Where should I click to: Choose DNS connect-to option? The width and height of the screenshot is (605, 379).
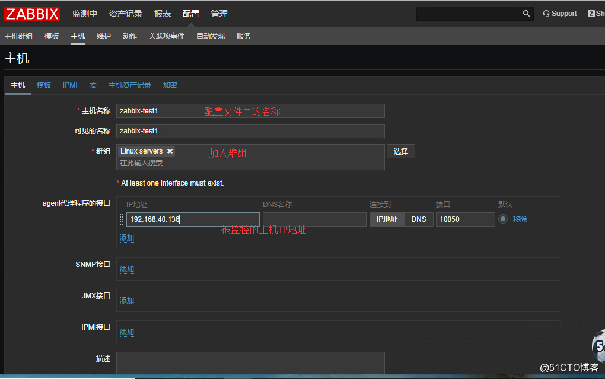(419, 219)
